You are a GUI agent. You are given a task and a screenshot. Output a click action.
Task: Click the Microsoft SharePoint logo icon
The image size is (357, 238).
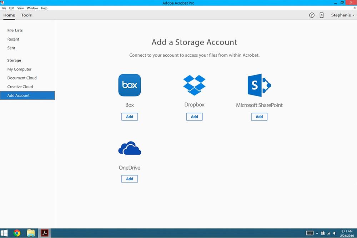click(259, 85)
